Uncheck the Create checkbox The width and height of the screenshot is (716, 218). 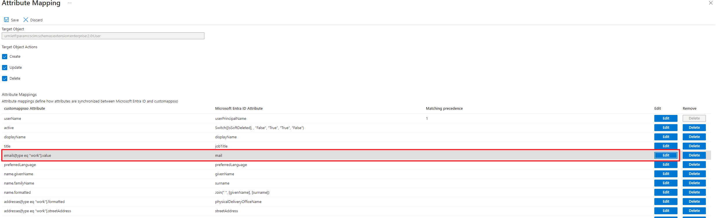[5, 57]
